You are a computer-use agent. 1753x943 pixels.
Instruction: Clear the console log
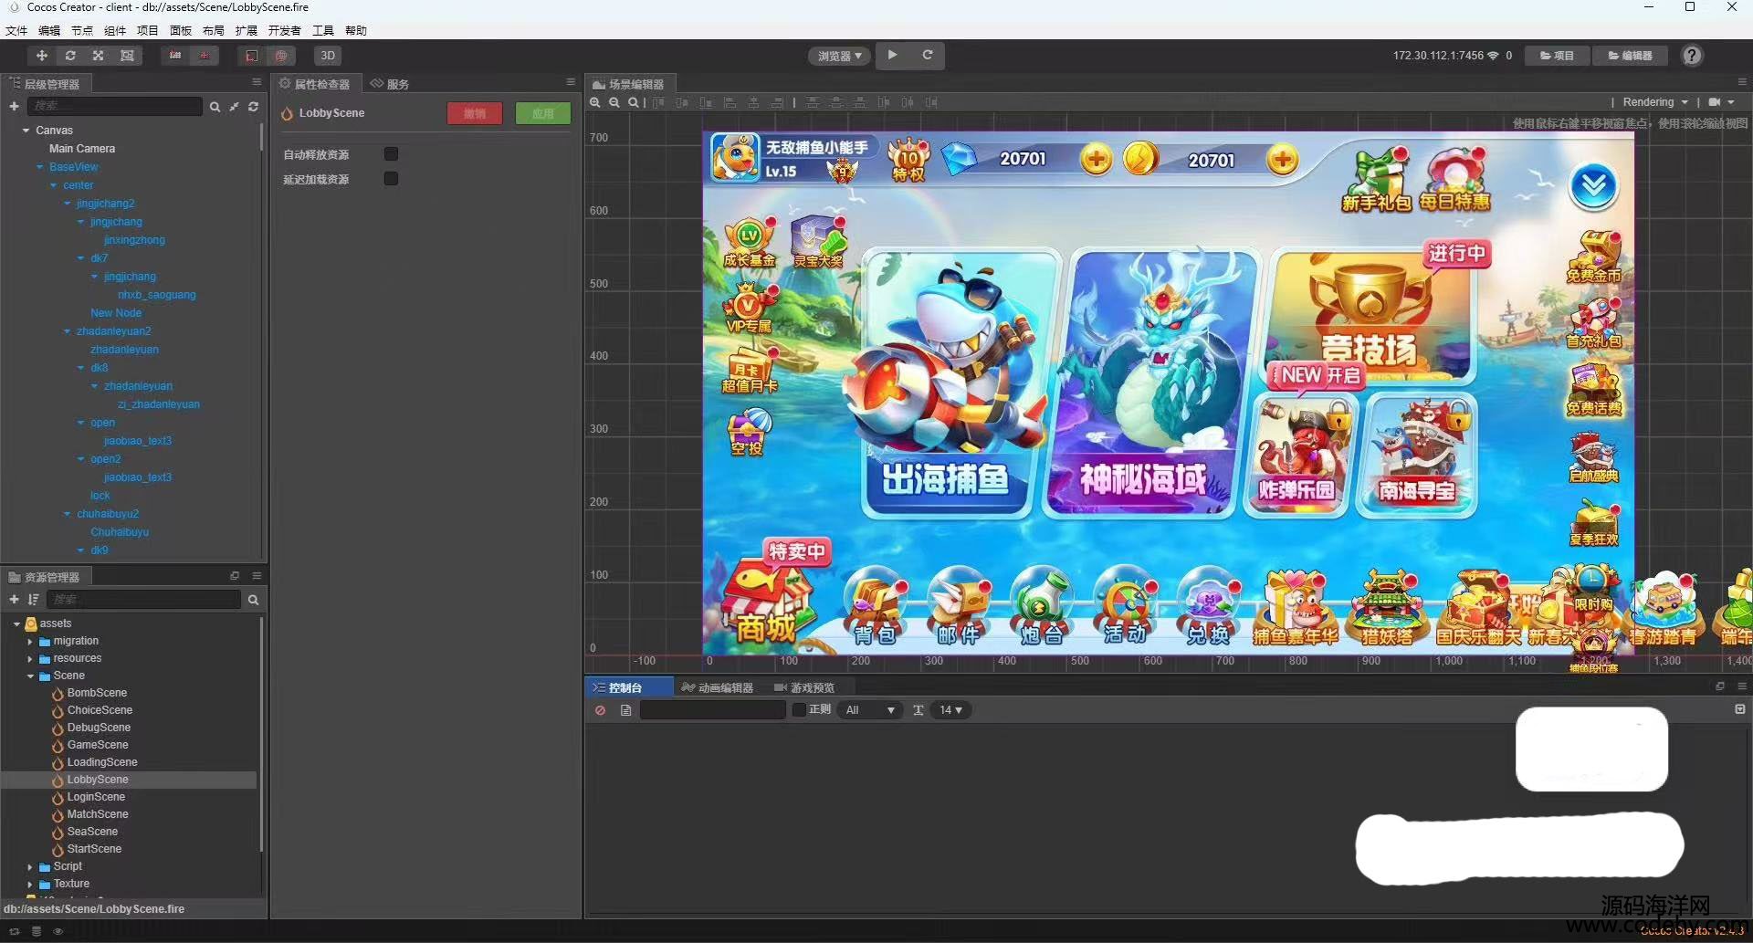pos(600,710)
